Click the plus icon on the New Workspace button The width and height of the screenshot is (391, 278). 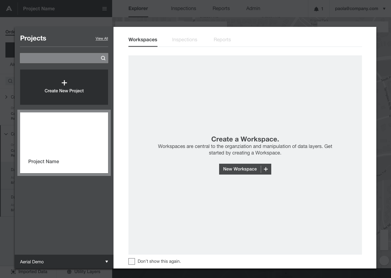266,169
